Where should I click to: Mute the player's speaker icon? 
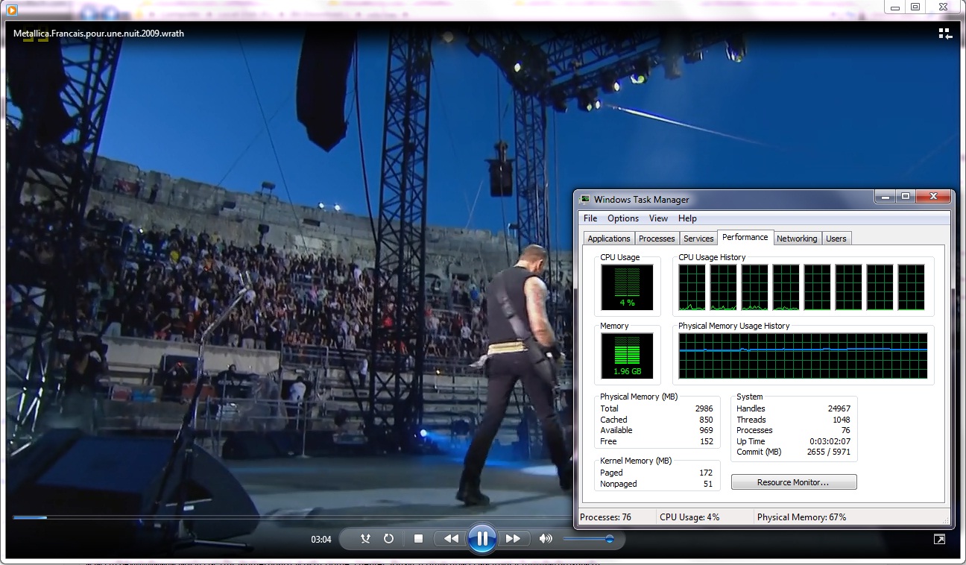coord(546,538)
